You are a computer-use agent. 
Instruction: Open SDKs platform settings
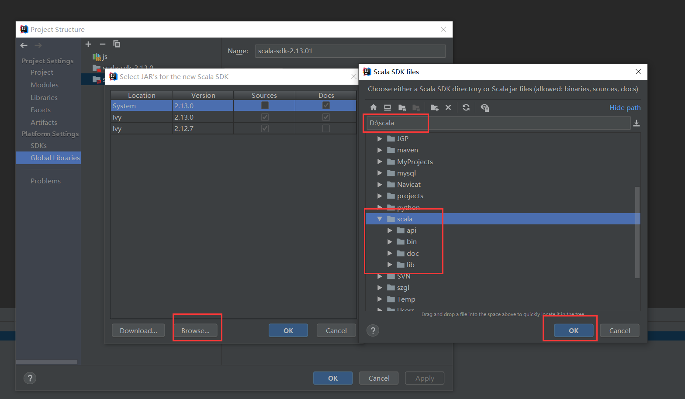[x=38, y=146]
